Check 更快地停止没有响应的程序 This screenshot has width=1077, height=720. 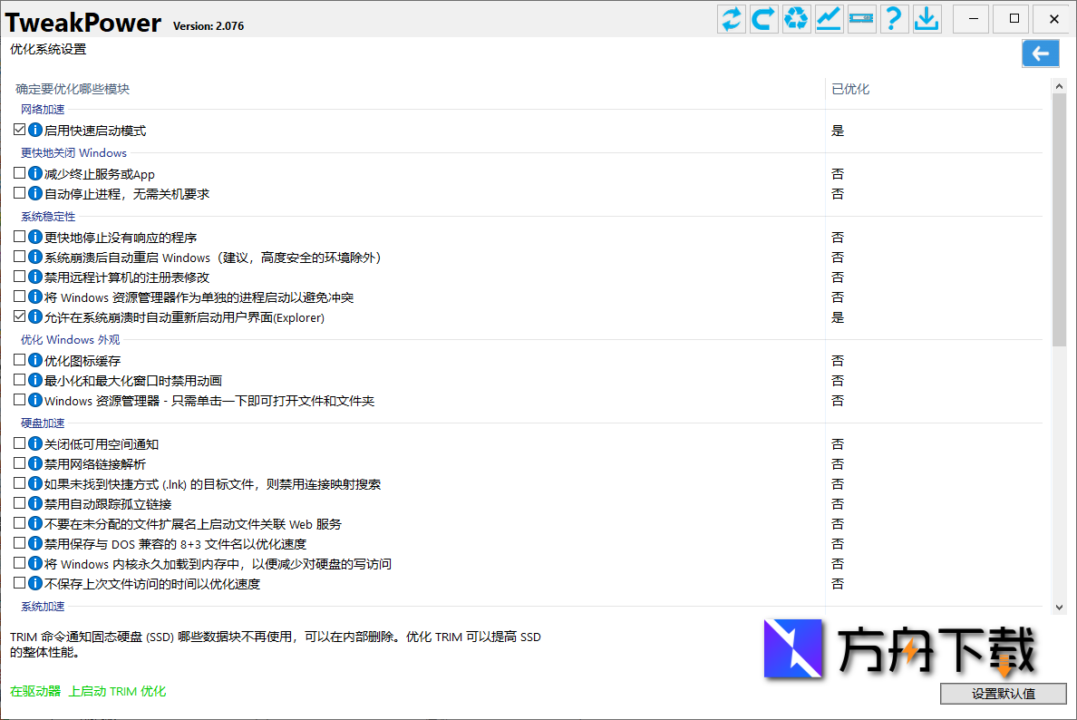pyautogui.click(x=19, y=237)
